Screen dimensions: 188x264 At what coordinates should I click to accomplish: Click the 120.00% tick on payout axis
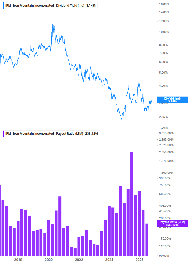(165, 246)
